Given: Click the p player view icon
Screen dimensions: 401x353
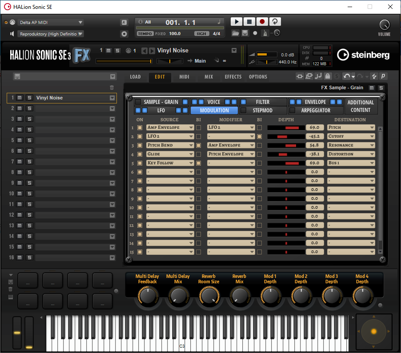Looking at the screenshot, I should pyautogui.click(x=383, y=76).
